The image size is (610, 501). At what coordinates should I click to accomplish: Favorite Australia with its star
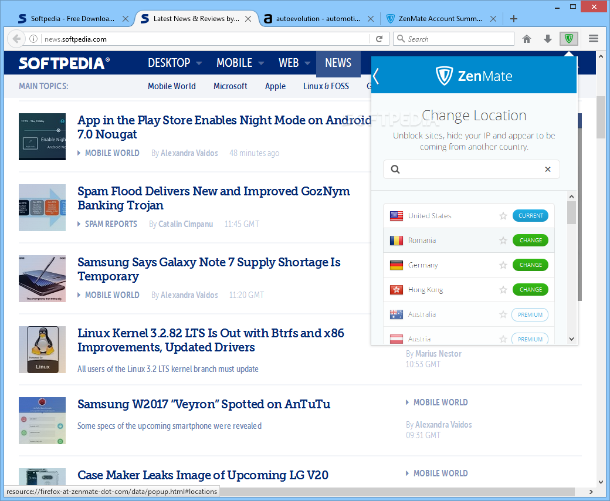[503, 314]
